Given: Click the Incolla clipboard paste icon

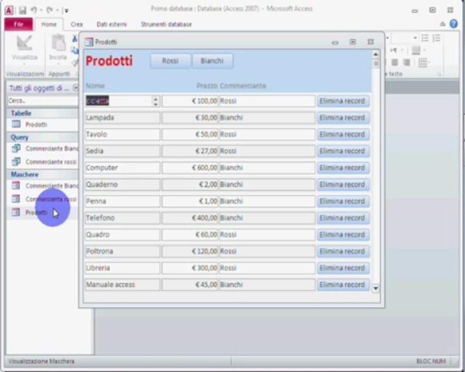Looking at the screenshot, I should click(x=58, y=43).
